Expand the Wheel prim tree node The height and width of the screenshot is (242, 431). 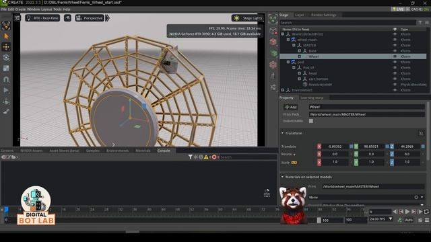coord(299,56)
